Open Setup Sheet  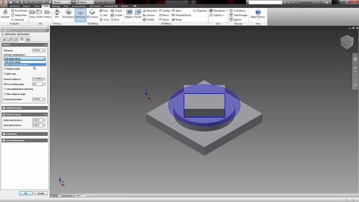click(19, 15)
